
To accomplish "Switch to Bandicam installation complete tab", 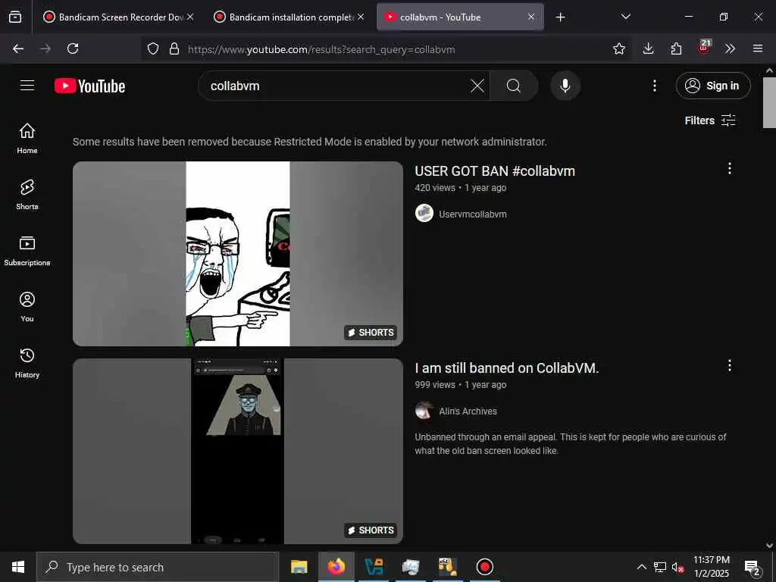I will click(289, 17).
